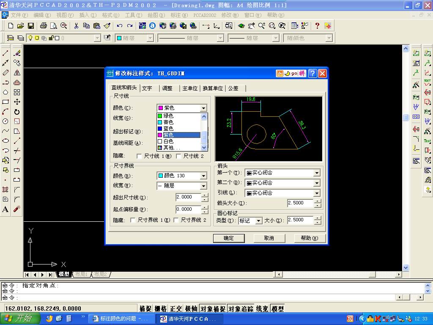Click the dialog question-mark help icon

click(312, 73)
